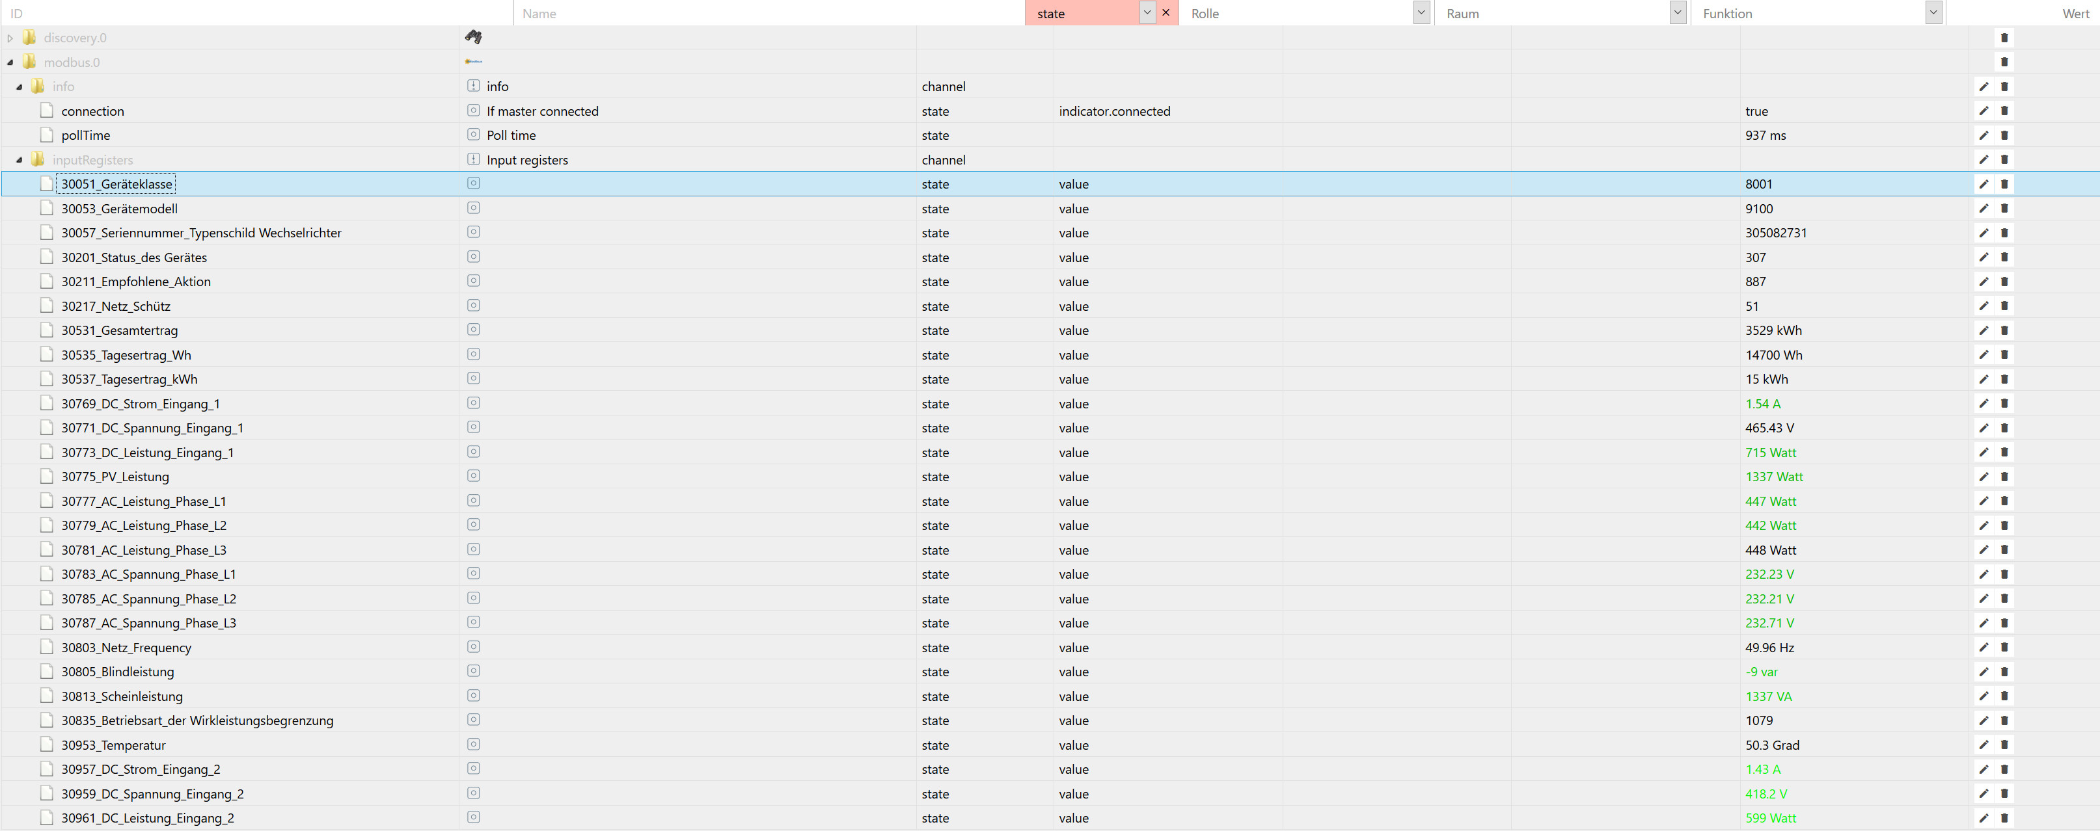
Task: Click the value 465.43 V
Action: tap(1770, 428)
